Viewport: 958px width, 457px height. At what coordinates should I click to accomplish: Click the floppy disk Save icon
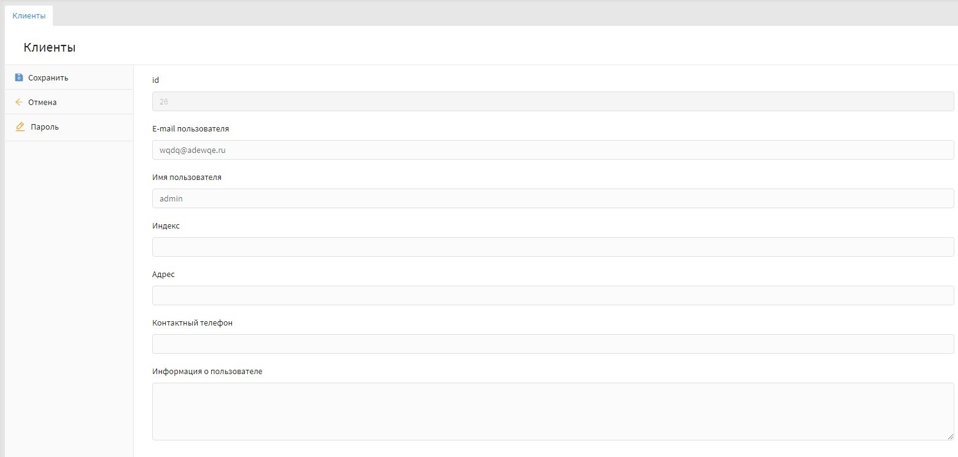point(18,77)
